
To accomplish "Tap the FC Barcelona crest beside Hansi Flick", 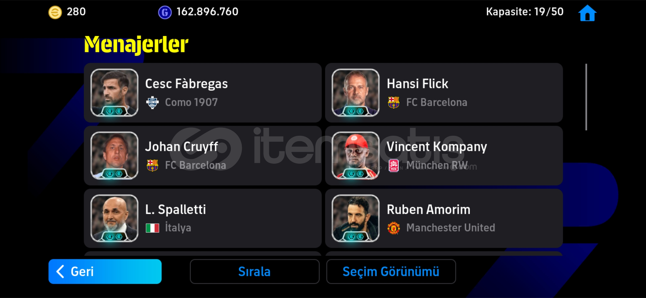I will click(394, 103).
